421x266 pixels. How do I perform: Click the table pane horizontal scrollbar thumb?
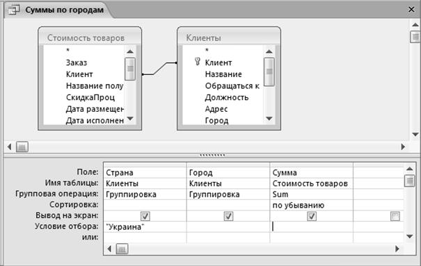(x=22, y=147)
